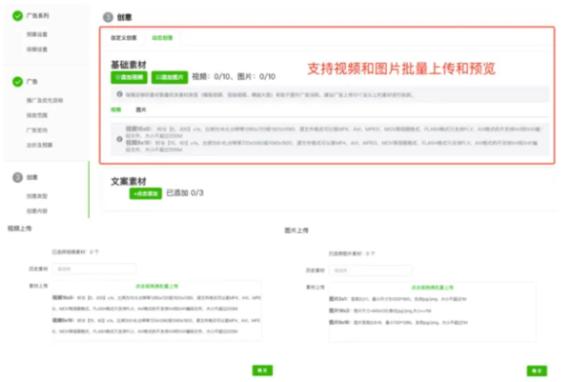
Task: Click the grey step 3 circle in the sidebar
Action: [x=17, y=177]
